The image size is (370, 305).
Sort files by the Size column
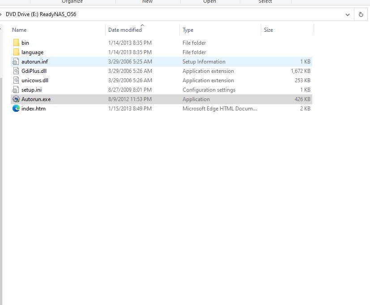[x=268, y=30]
